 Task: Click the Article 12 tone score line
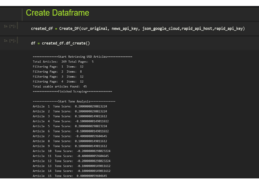coord(72,161)
